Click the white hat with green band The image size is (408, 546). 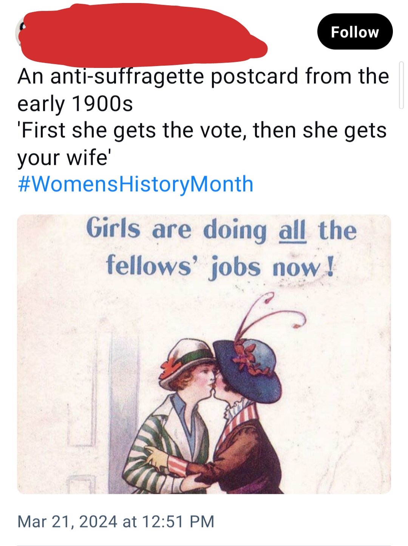coord(187,363)
